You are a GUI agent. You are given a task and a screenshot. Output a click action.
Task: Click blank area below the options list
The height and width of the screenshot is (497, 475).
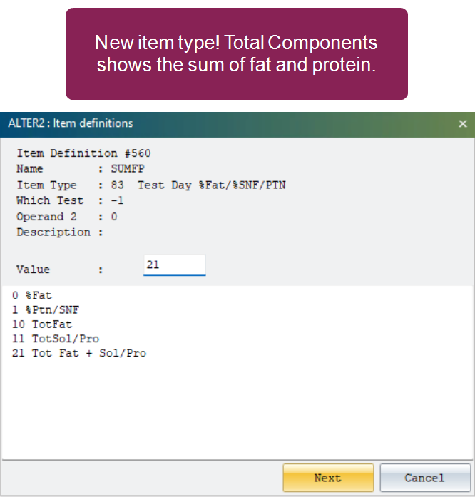pyautogui.click(x=237, y=409)
